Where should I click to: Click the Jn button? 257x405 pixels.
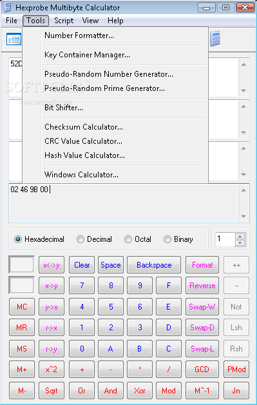coord(236,391)
